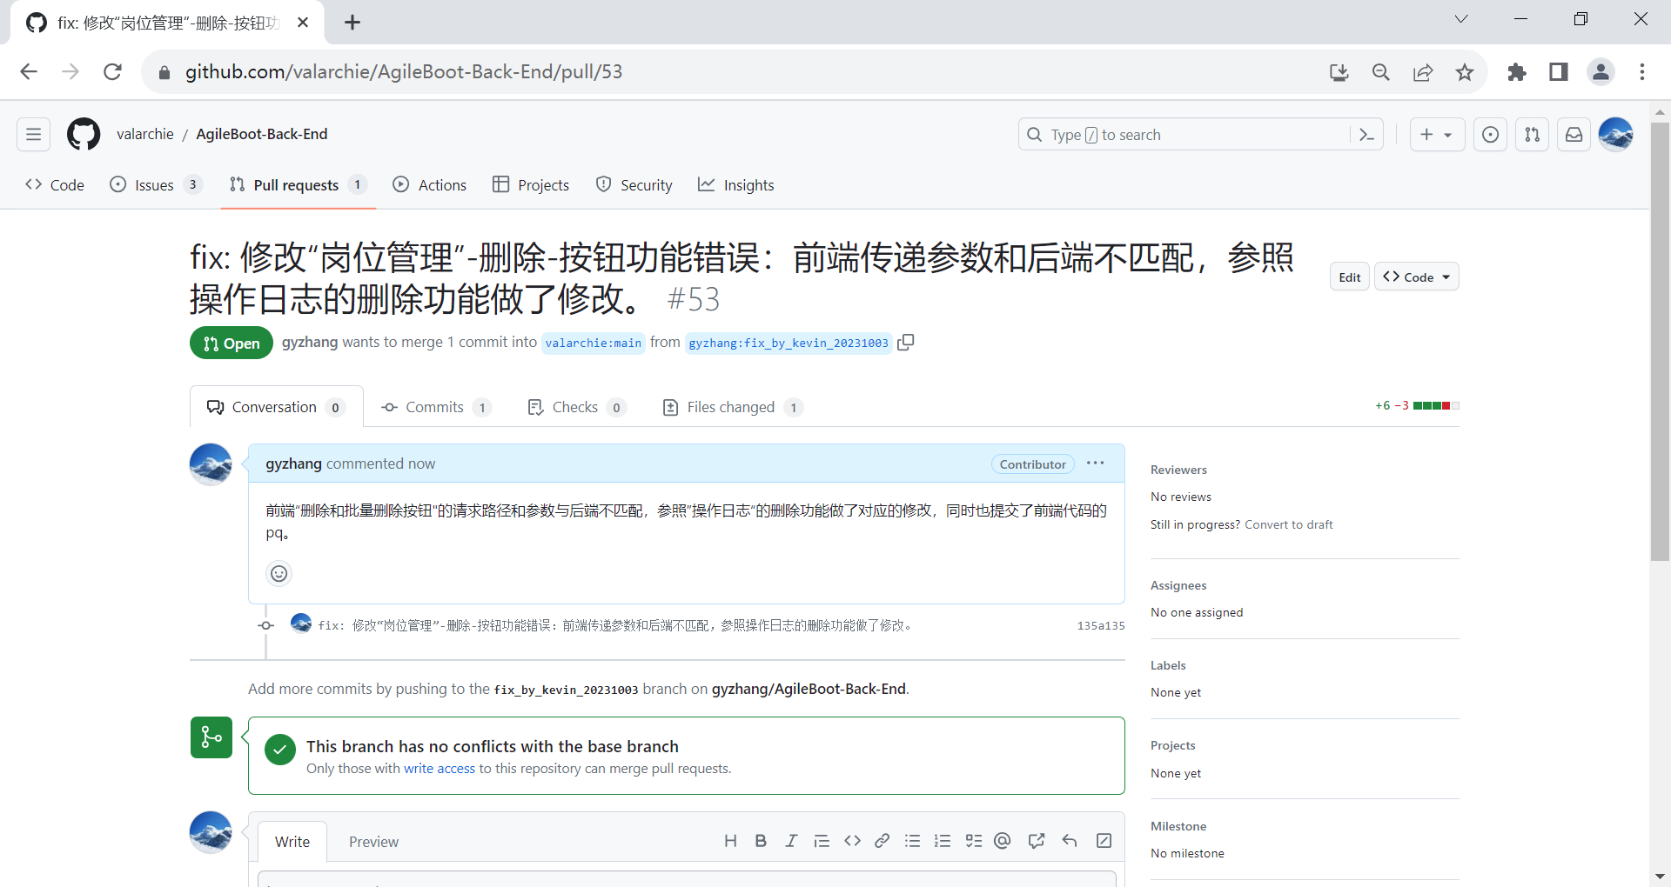Open commit hash 135a135
Image resolution: width=1671 pixels, height=887 pixels.
pyautogui.click(x=1101, y=625)
